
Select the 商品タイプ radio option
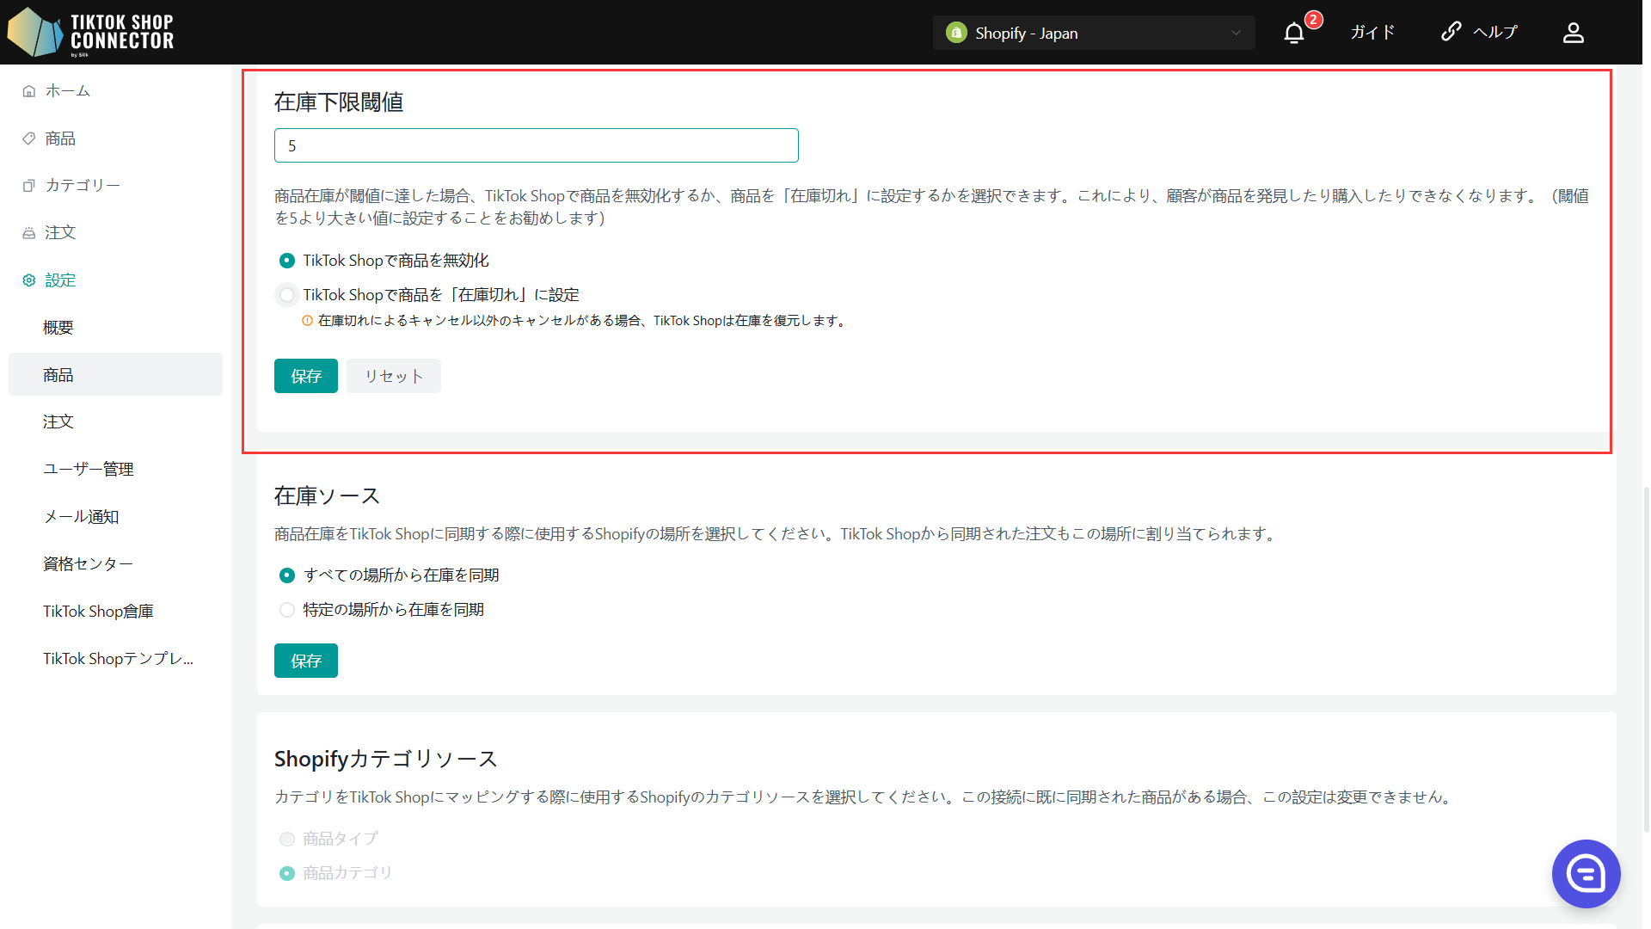coord(287,839)
